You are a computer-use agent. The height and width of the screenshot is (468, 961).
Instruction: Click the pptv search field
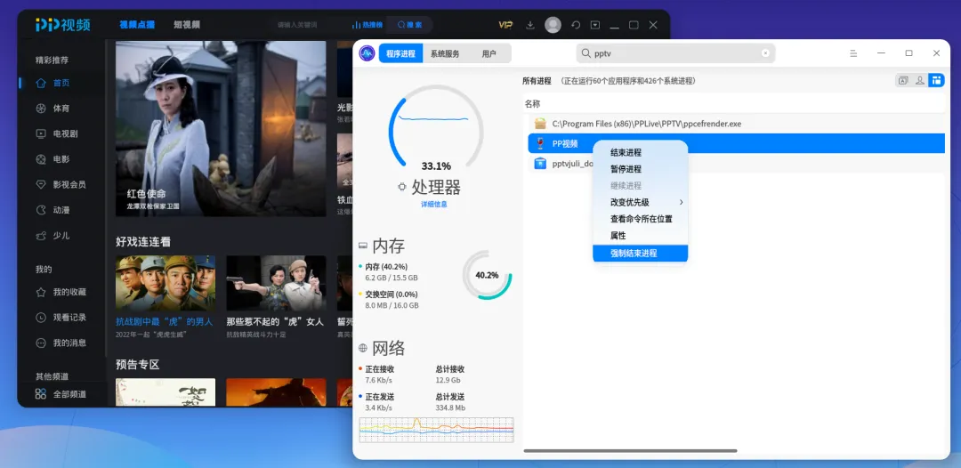675,53
